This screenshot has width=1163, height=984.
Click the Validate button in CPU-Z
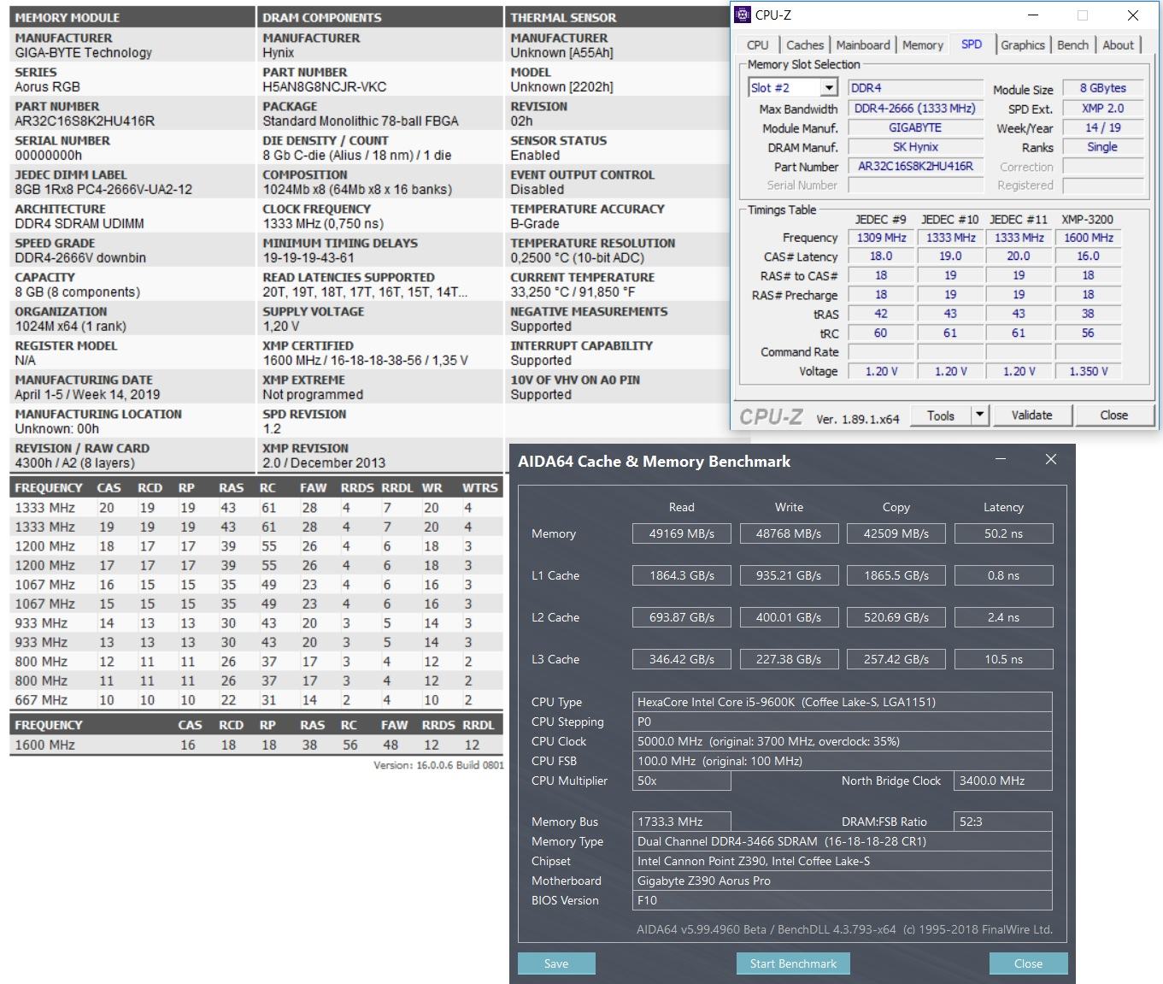tap(1031, 415)
